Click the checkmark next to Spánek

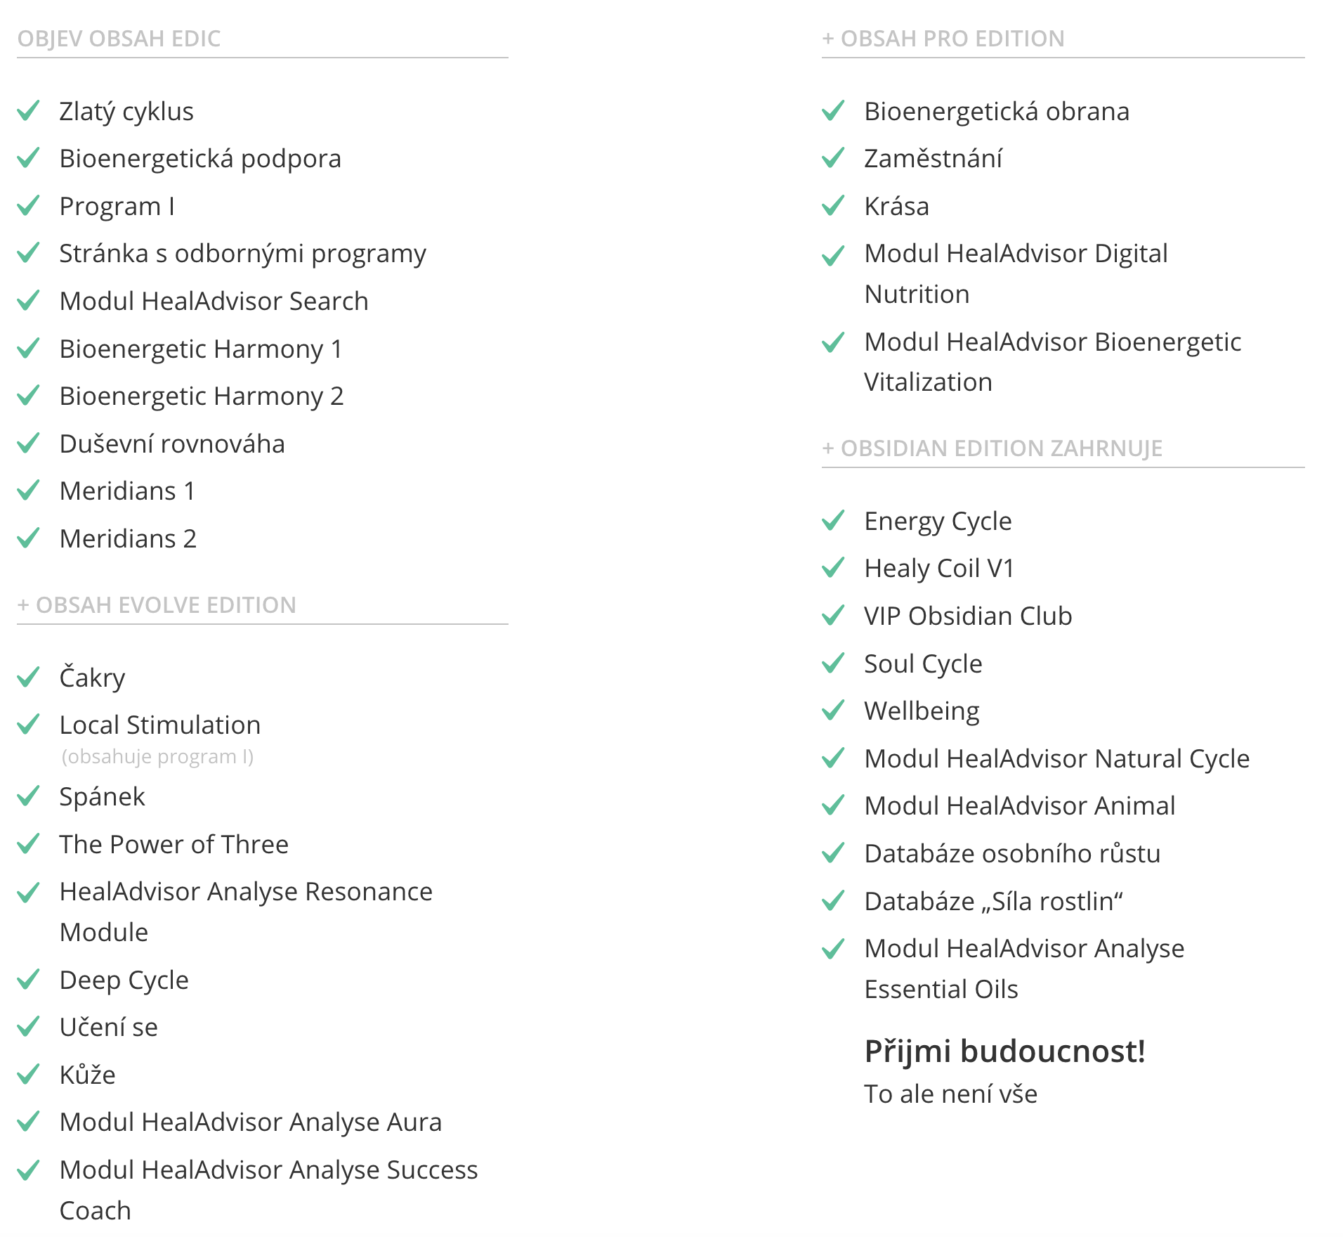28,796
